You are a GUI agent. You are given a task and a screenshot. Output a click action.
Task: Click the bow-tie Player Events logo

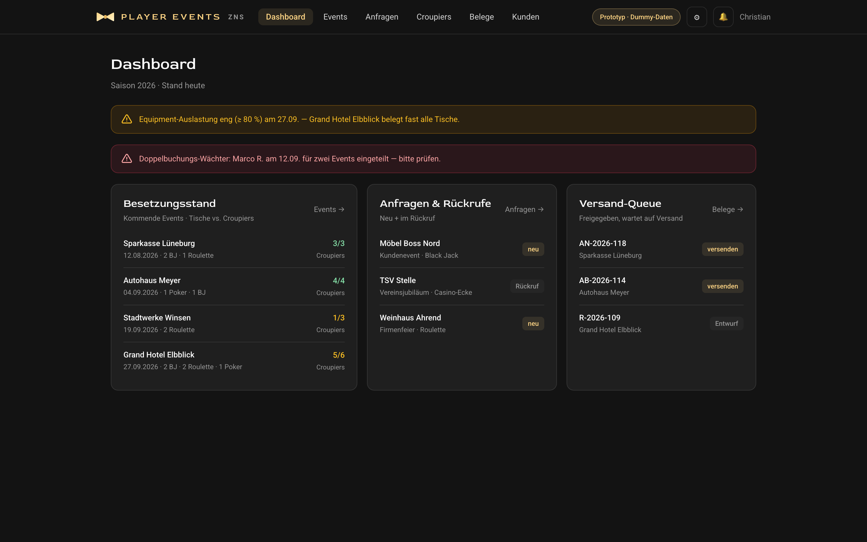[105, 17]
